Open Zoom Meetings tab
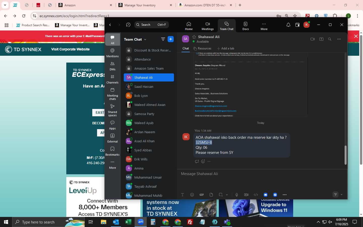Screen dimensions: 363x227 pyautogui.click(x=207, y=26)
